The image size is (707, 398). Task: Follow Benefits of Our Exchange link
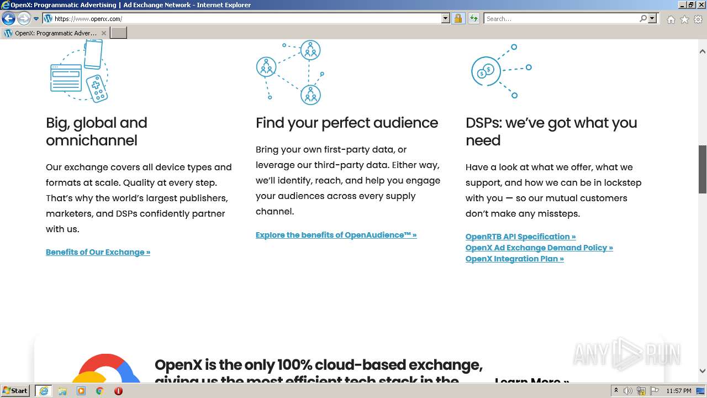(98, 252)
